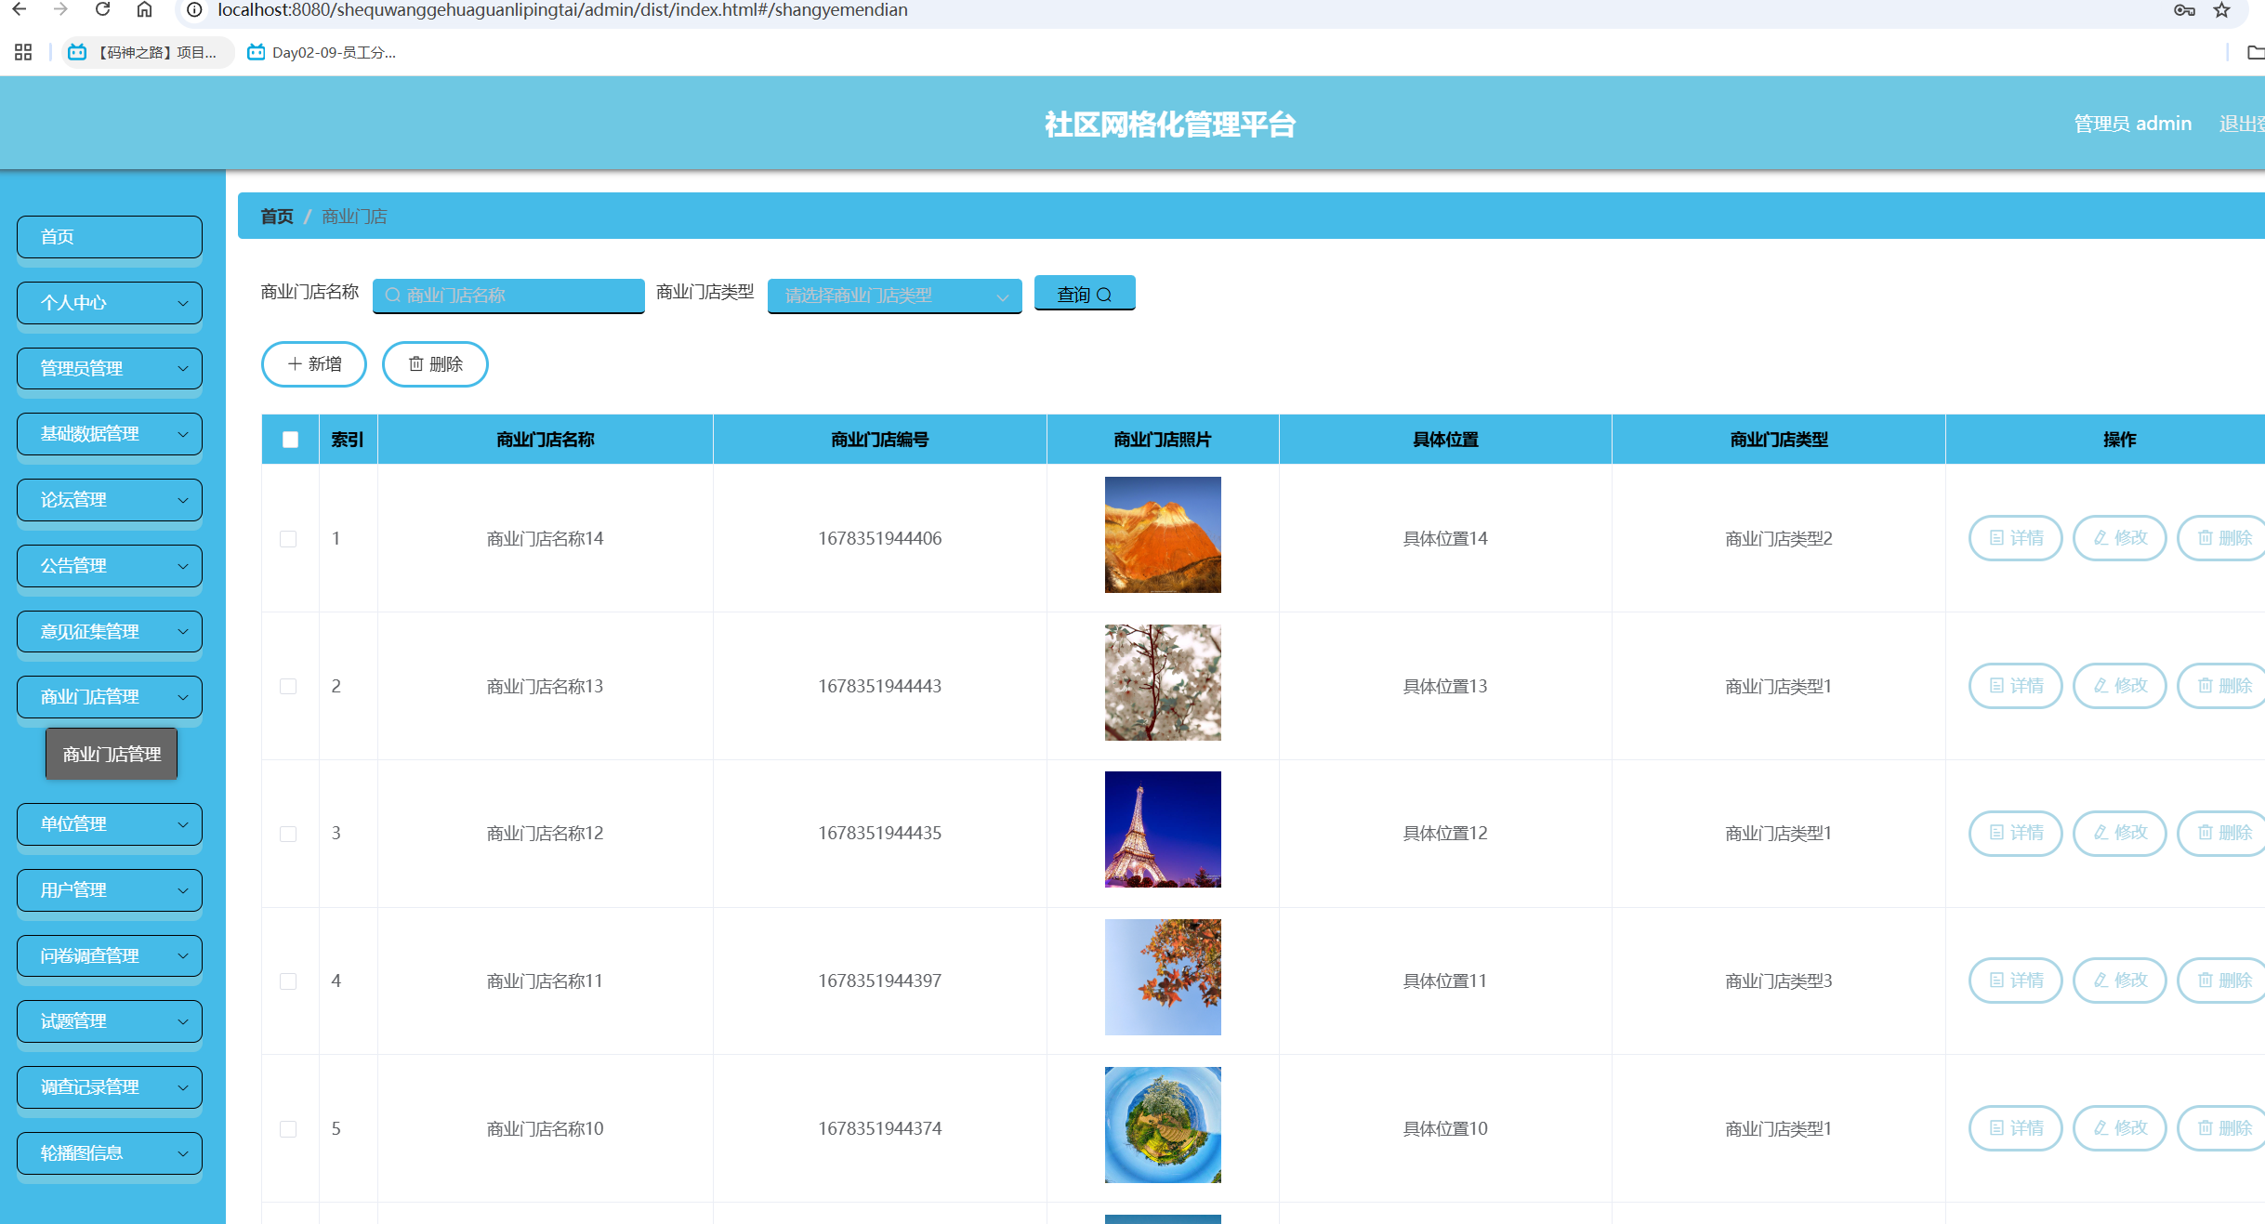Viewport: 2265px width, 1224px height.
Task: Expand the 用户管理 sidebar menu
Action: tap(110, 890)
